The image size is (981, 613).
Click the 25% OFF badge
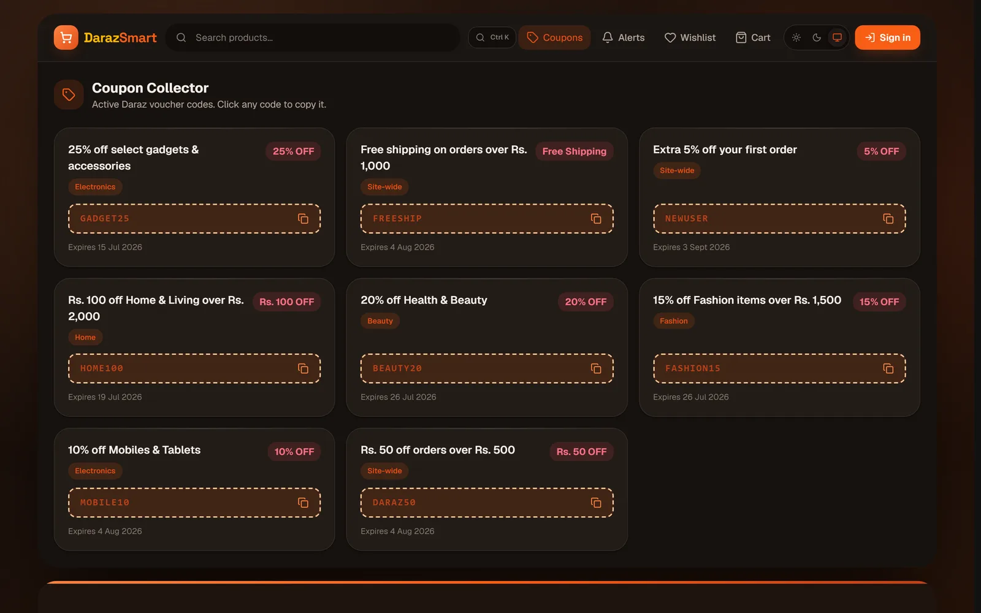coord(293,151)
